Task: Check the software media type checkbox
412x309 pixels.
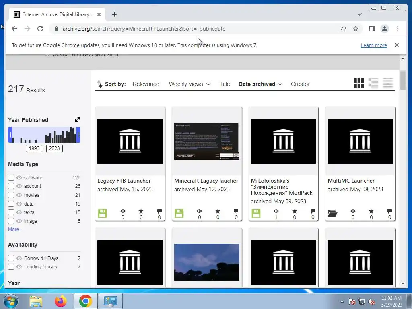Action: point(11,177)
